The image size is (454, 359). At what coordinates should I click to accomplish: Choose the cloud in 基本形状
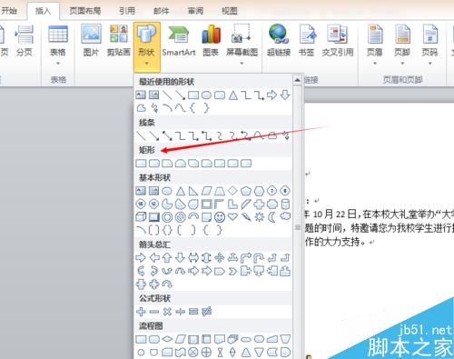[x=285, y=216]
